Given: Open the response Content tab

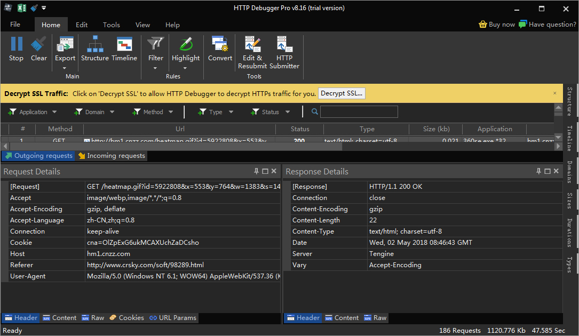Looking at the screenshot, I should point(342,318).
